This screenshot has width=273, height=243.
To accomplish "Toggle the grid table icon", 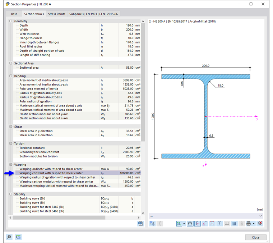I will click(x=234, y=223).
